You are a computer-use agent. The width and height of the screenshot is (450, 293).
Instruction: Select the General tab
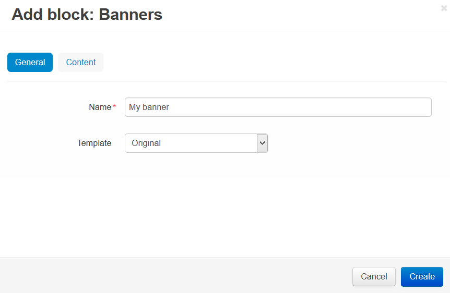coord(30,62)
